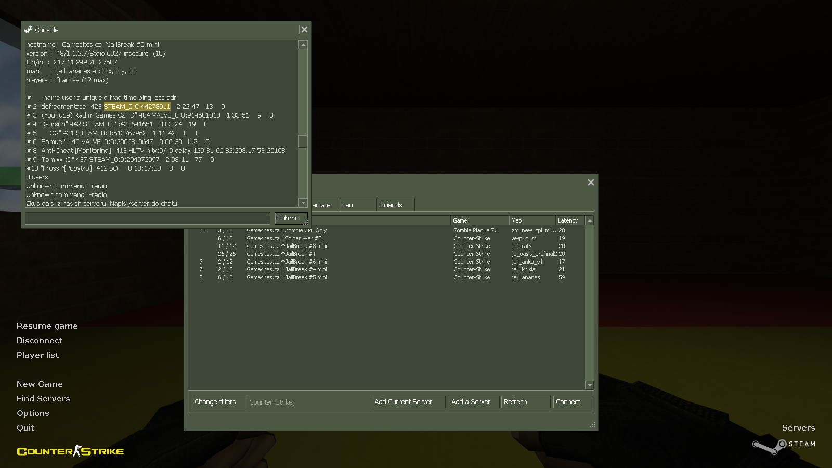Switch to the Friends tab
832x468 pixels.
pyautogui.click(x=396, y=205)
